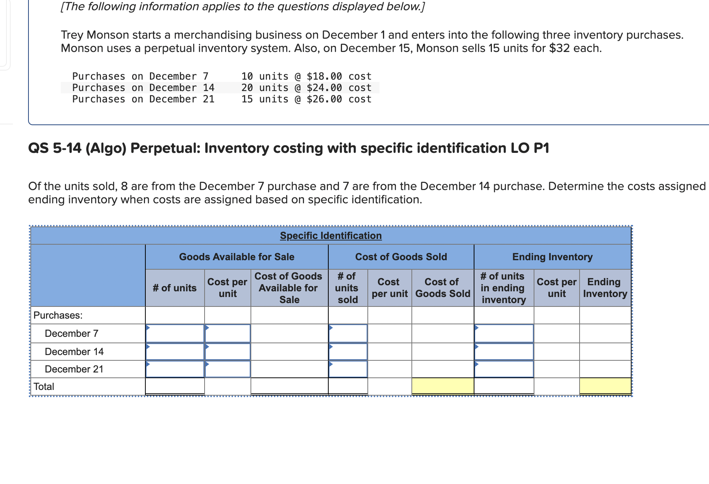Screen dimensions: 709x484
Task: Click the yellow total Cost of Goods Sold cell
Action: pos(443,386)
